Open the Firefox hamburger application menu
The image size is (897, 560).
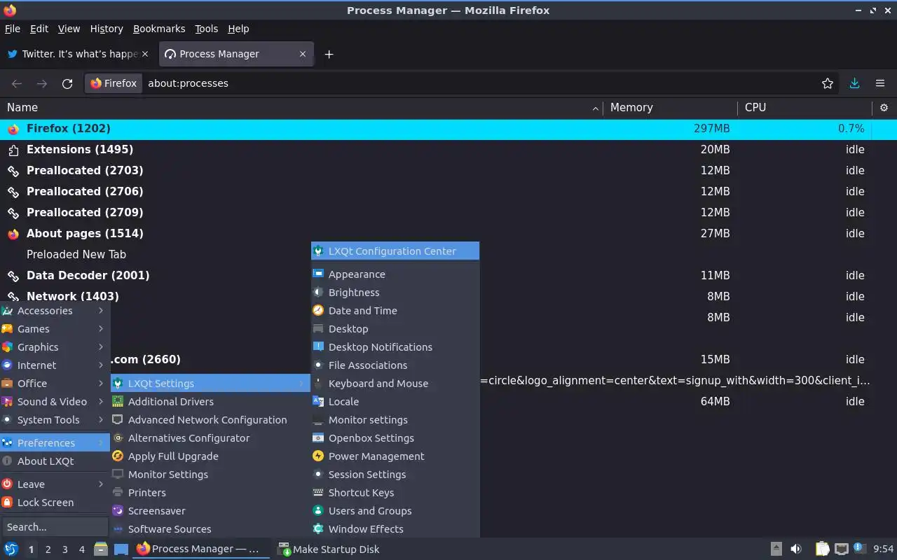(x=880, y=83)
